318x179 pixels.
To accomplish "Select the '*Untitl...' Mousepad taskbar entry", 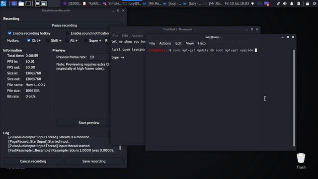I will pos(92,3).
